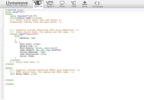
Task: Click the text-shadow #292929 line
Action: coord(41,50)
